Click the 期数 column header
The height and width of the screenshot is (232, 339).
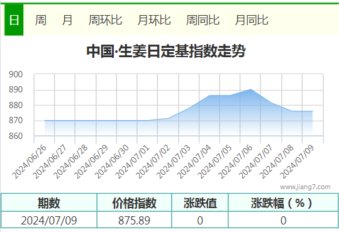(x=49, y=203)
